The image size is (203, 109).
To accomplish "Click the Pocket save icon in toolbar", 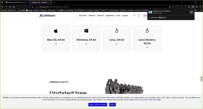I will [189, 7].
